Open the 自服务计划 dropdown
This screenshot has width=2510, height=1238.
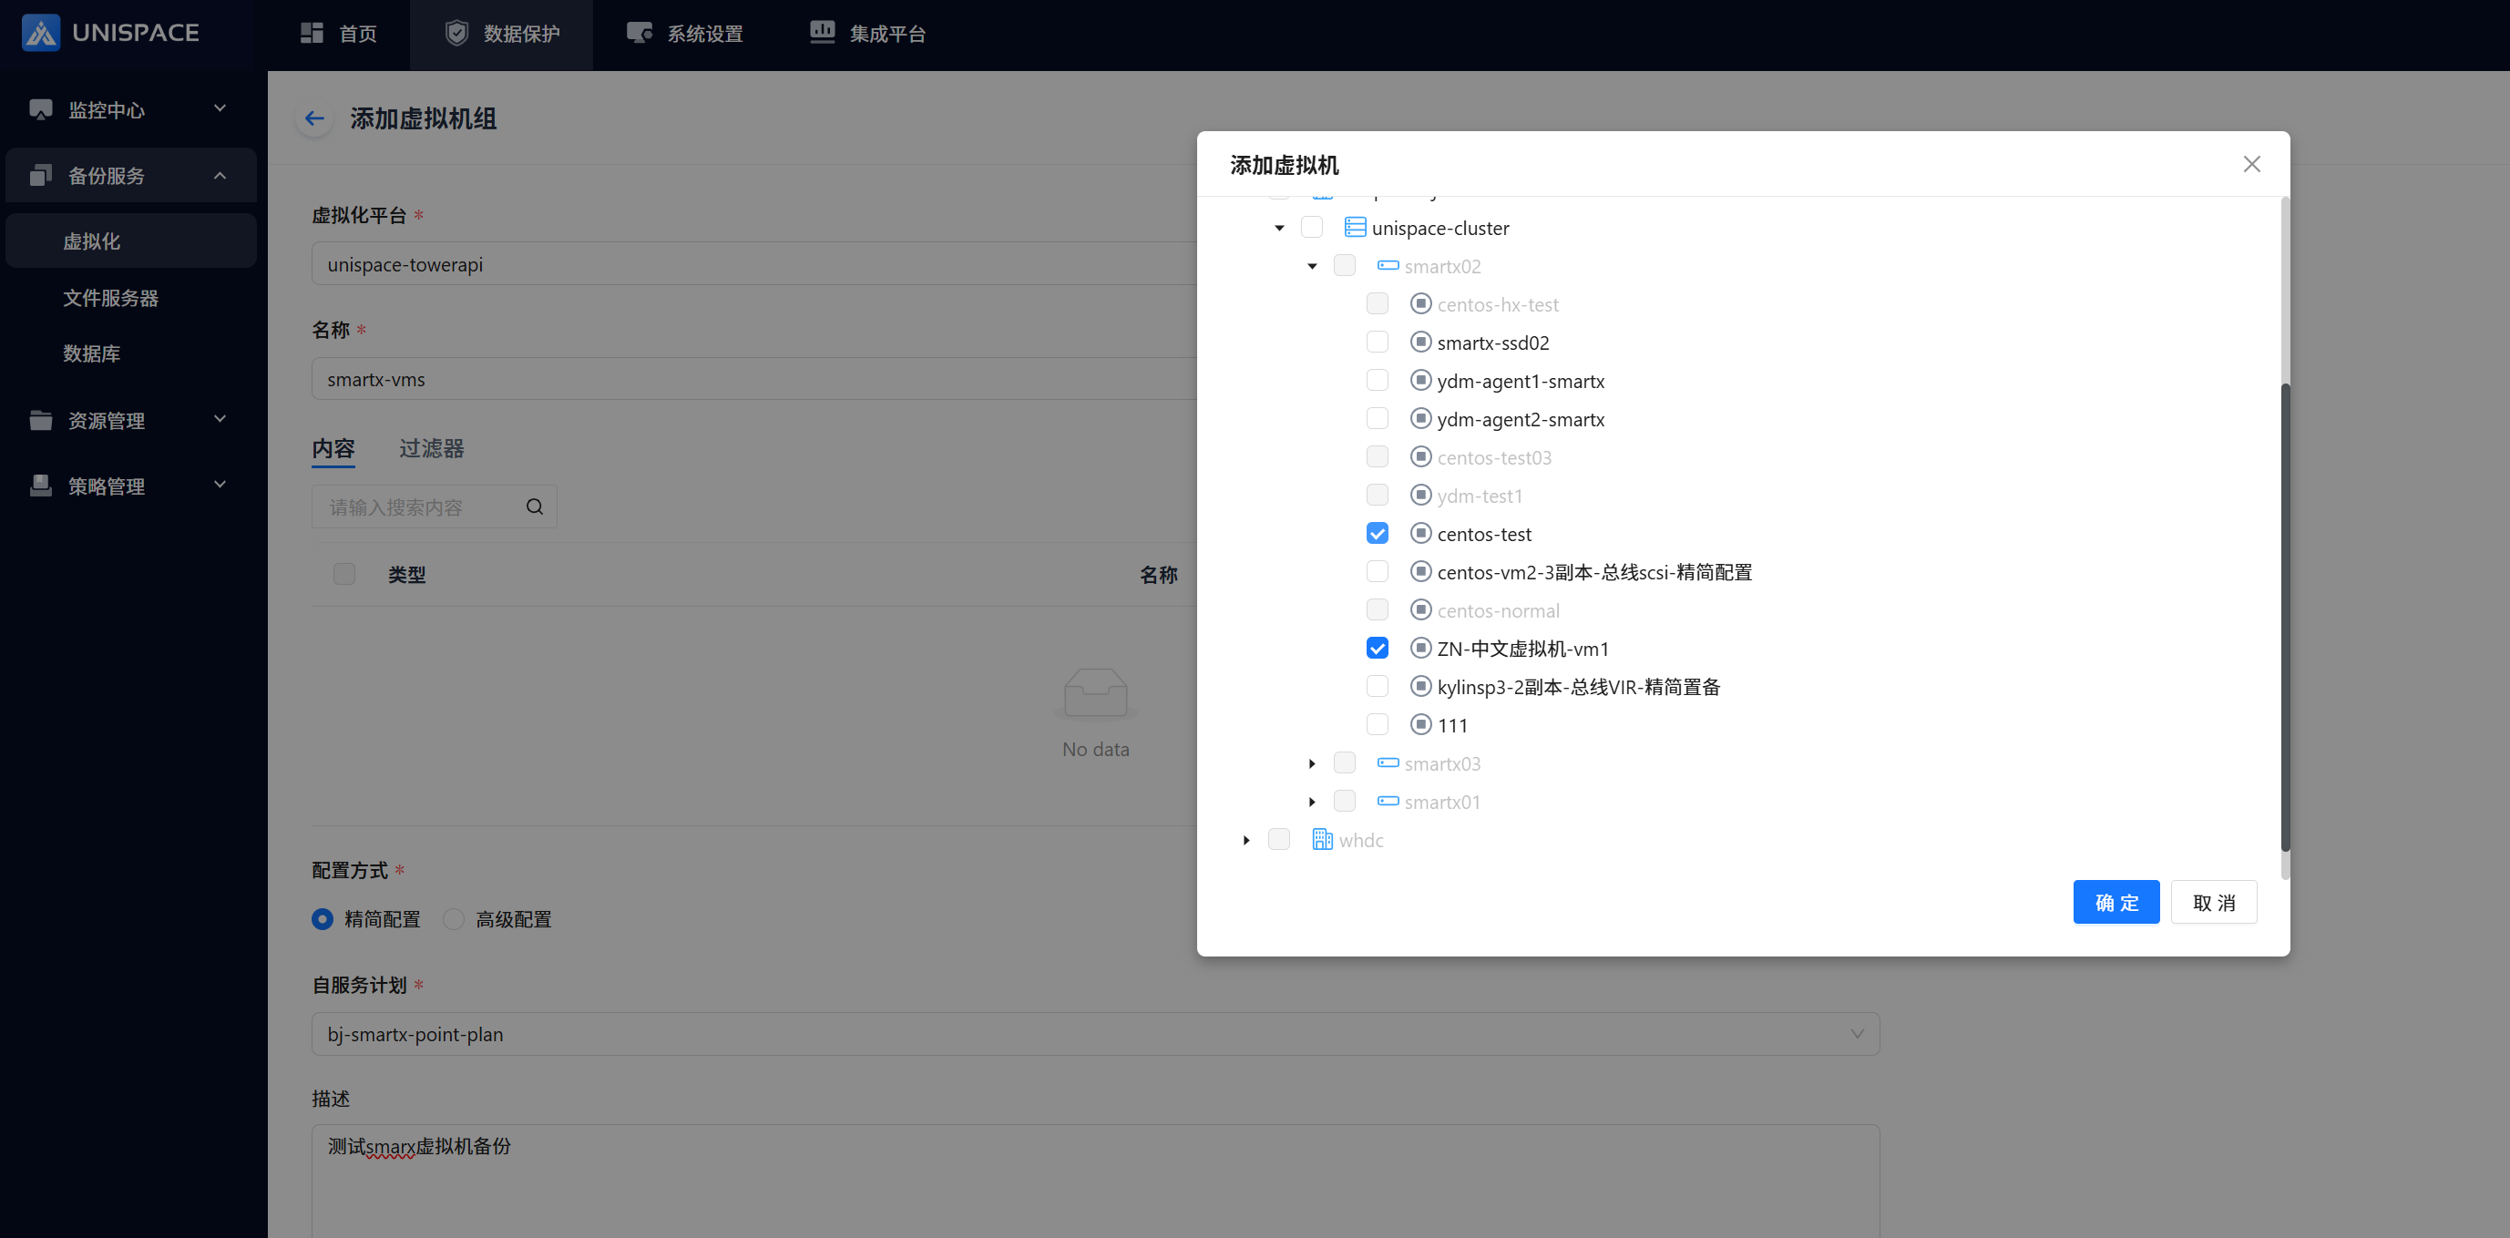point(1094,1033)
